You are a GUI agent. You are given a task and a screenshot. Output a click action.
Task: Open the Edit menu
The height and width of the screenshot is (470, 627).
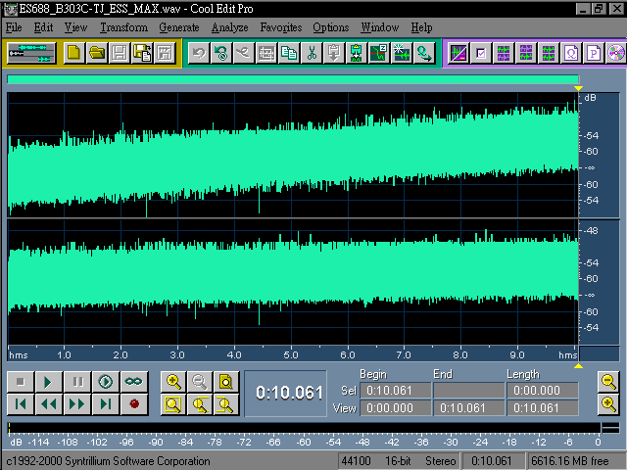coord(43,27)
